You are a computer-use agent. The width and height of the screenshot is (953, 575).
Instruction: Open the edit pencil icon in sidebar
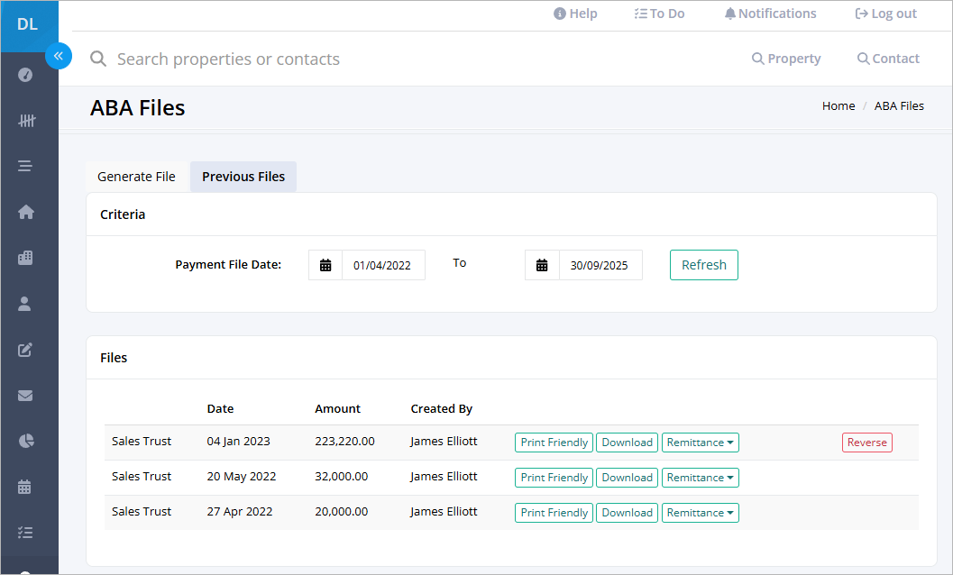(x=25, y=350)
